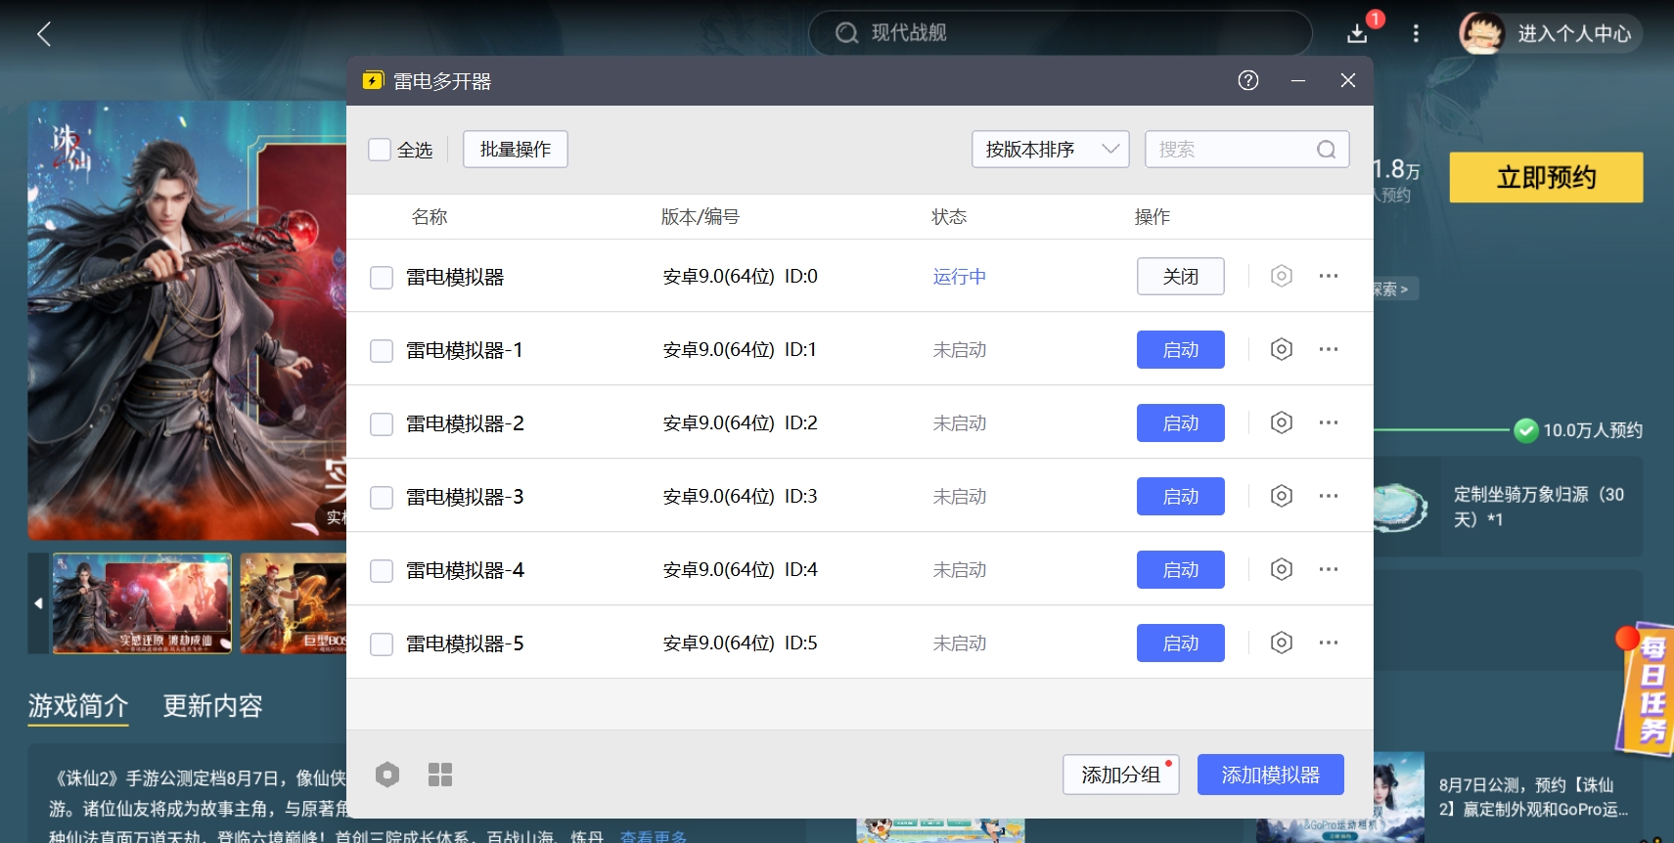Toggle the 全选 select-all checkbox
Viewport: 1674px width, 843px height.
click(380, 150)
